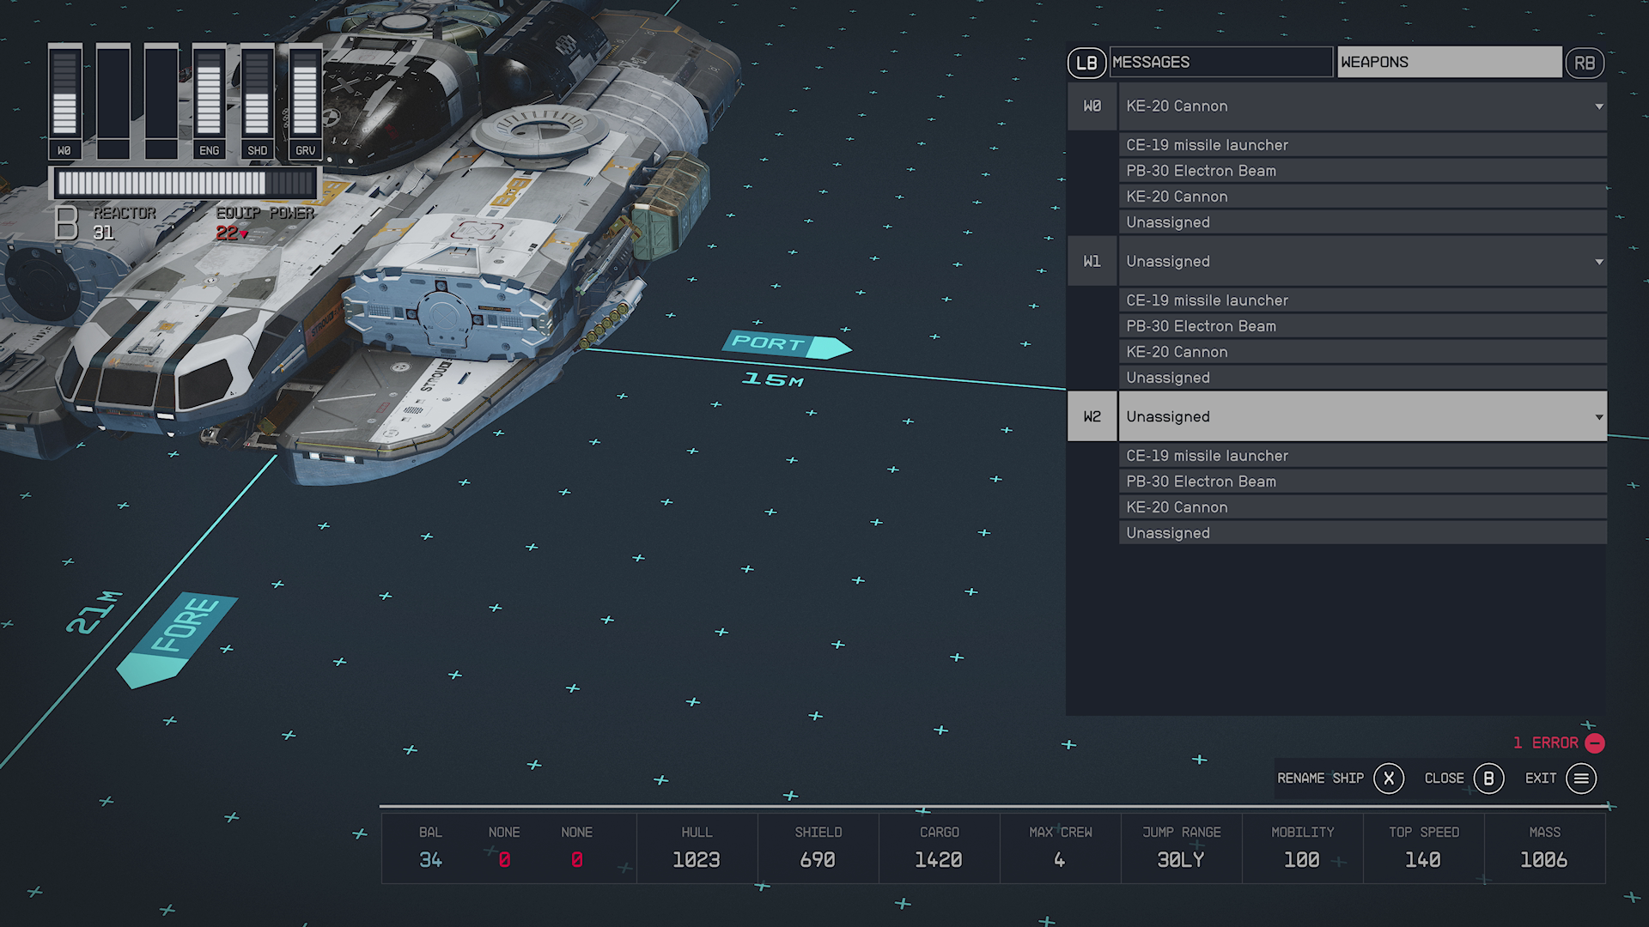Open the W1 Unassigned dropdown

click(x=1361, y=262)
